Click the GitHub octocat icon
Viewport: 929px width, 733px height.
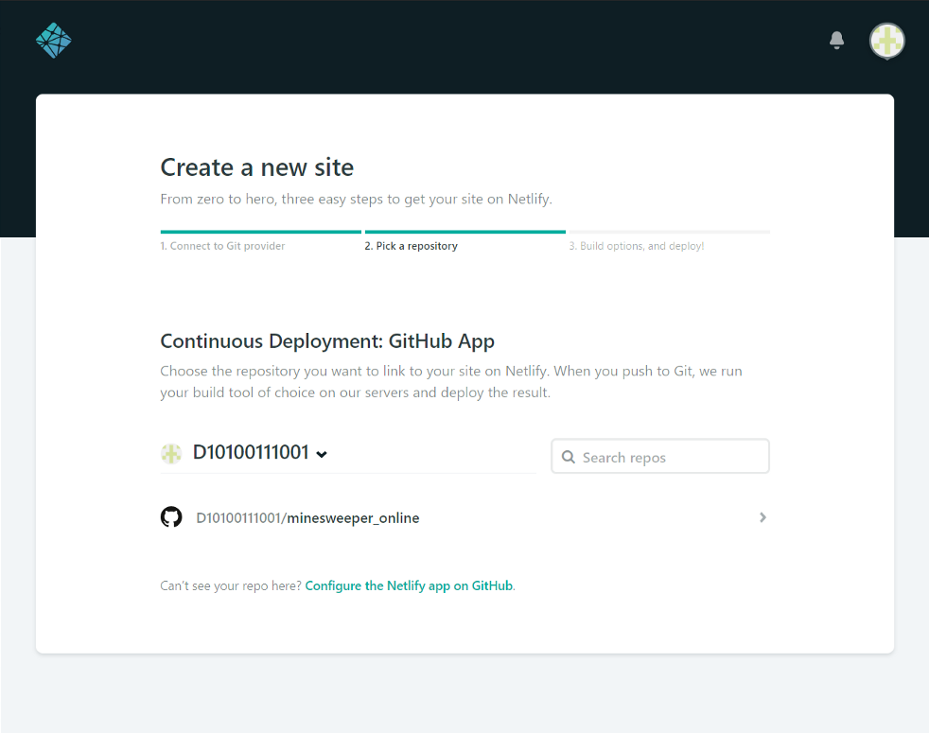click(171, 517)
